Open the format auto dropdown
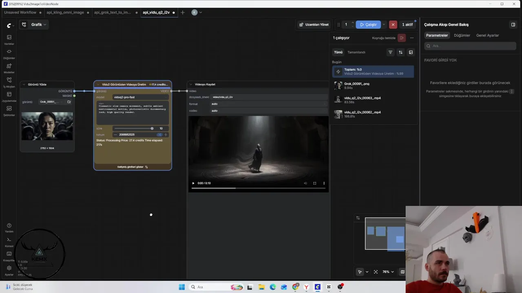 coord(269,104)
